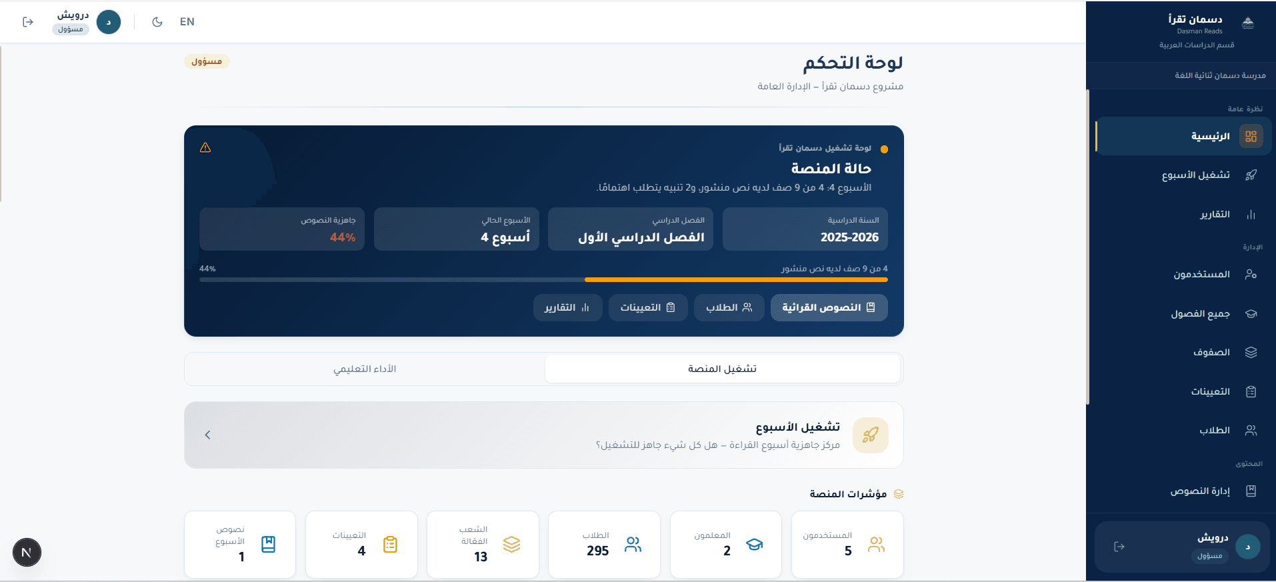This screenshot has width=1276, height=582.
Task: Click the مدرسة دسمان ثنائية اللغة label
Action: point(1220,75)
